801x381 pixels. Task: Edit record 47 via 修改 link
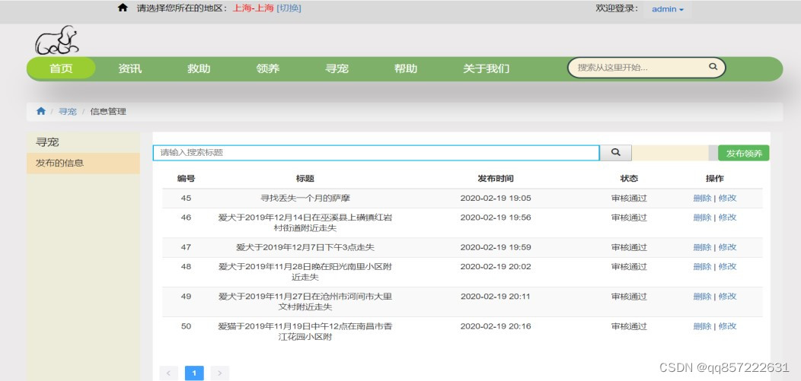tap(727, 247)
